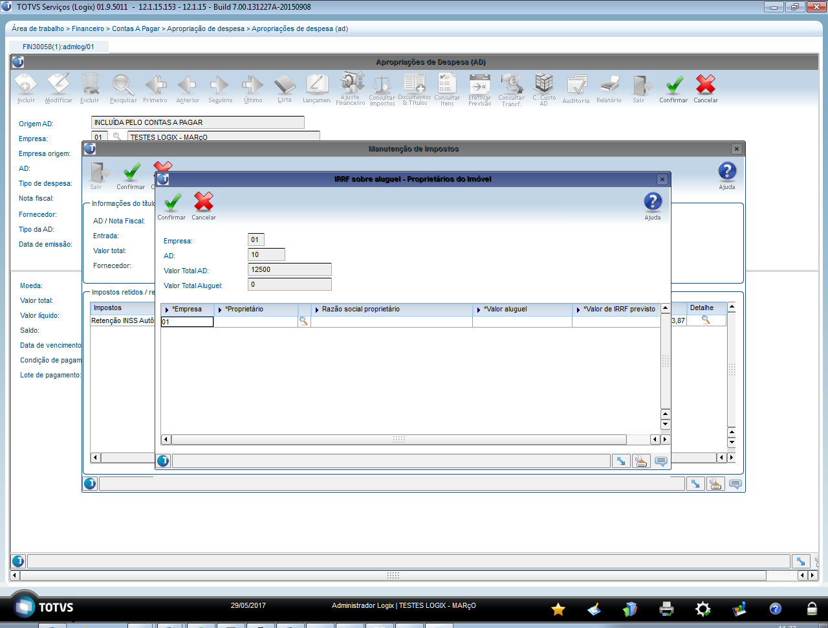Click the Detalhe magnifier icon
The image size is (828, 628).
[706, 320]
